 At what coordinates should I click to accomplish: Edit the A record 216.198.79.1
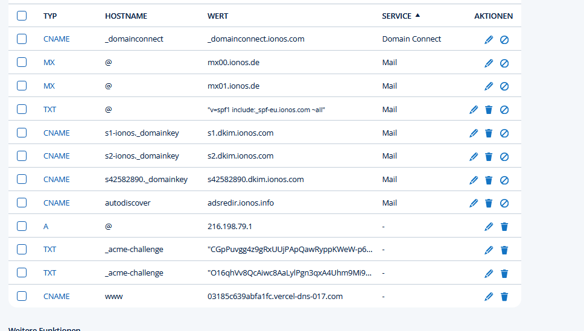coord(489,227)
